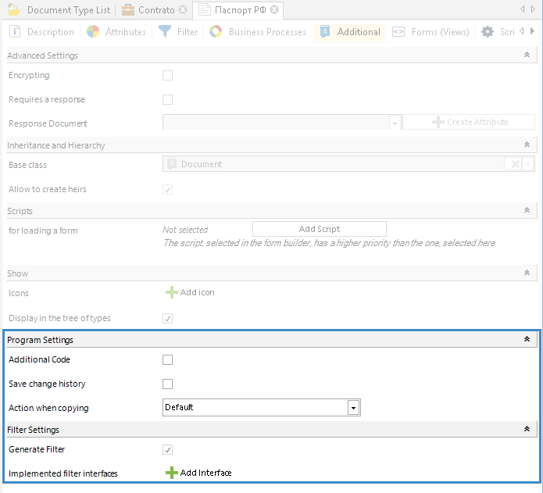Close the Паспорт РФ tab
Image resolution: width=543 pixels, height=493 pixels.
[274, 10]
